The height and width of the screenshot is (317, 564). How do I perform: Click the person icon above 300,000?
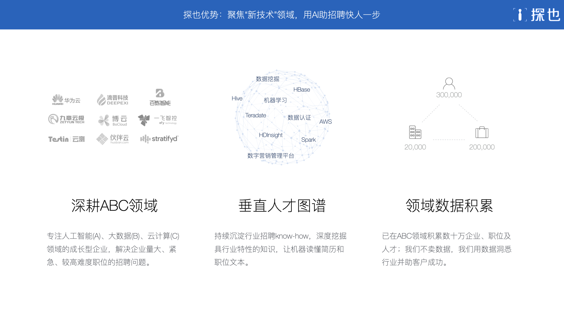click(449, 84)
